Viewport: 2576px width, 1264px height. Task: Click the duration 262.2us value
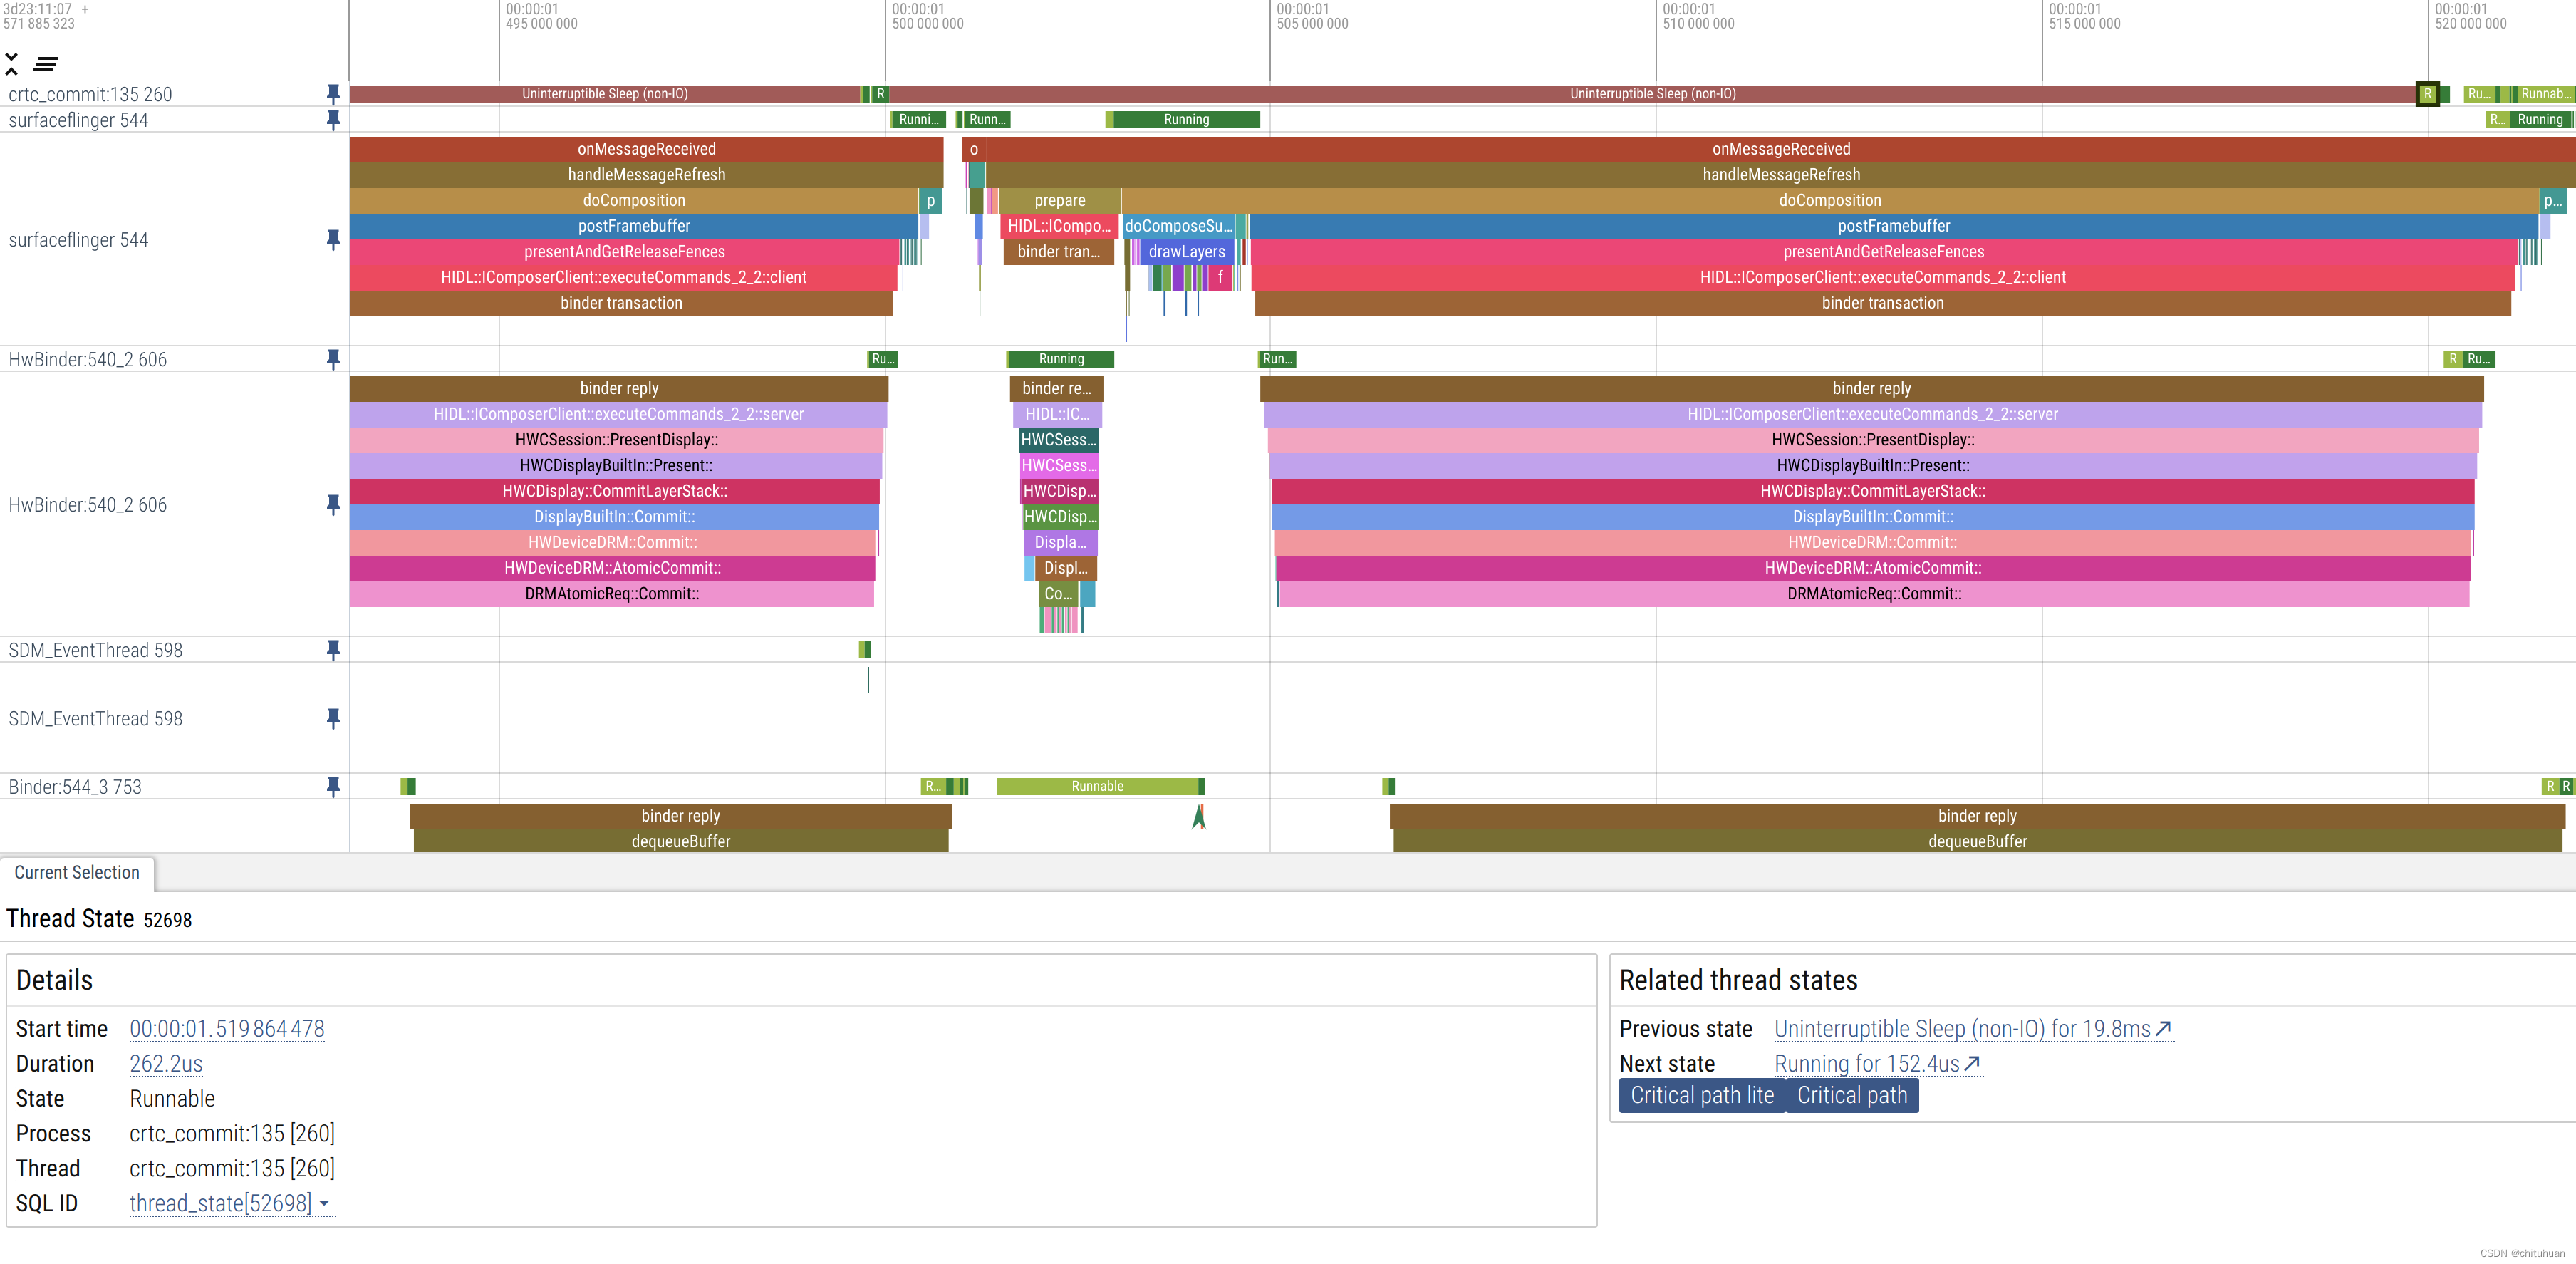click(166, 1064)
